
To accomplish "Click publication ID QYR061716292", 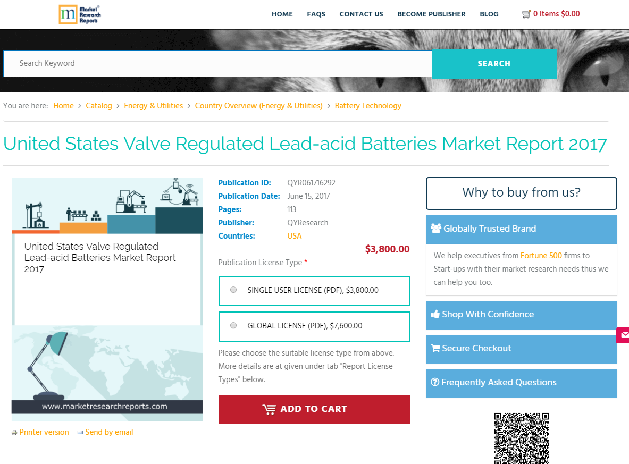I will point(311,183).
